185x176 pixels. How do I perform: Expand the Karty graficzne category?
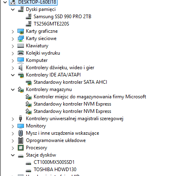pos(13,32)
